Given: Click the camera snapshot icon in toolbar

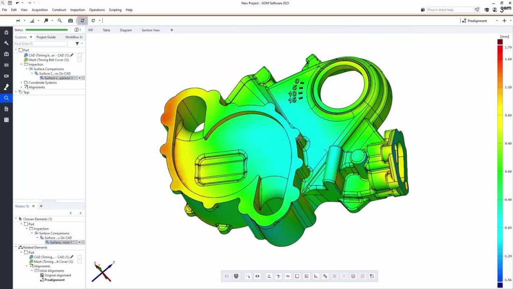Looking at the screenshot, I should click(x=71, y=21).
